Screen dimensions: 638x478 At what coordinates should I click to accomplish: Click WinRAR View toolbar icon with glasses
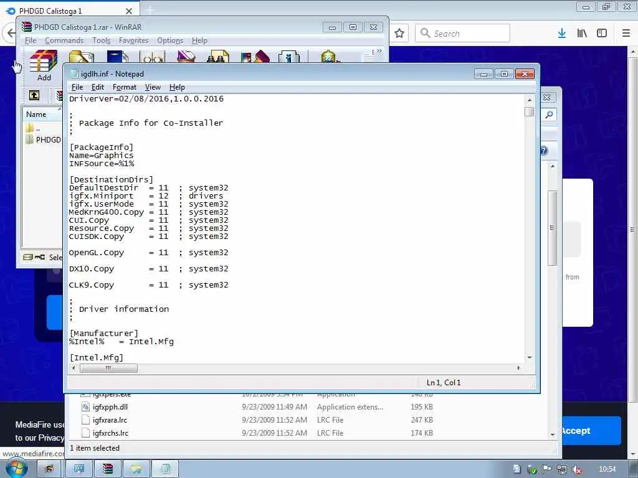click(x=152, y=57)
